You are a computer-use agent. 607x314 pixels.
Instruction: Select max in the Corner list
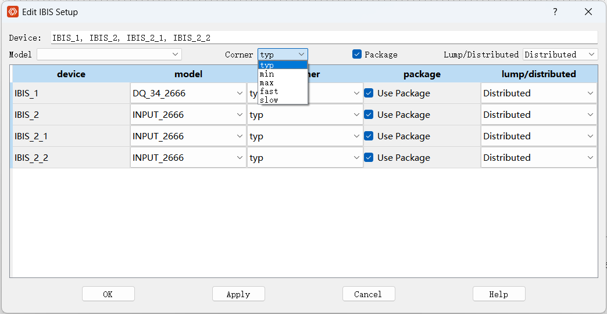click(x=283, y=82)
